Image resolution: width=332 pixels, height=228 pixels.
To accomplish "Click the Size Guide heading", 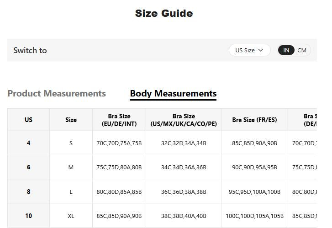I will point(164,13).
